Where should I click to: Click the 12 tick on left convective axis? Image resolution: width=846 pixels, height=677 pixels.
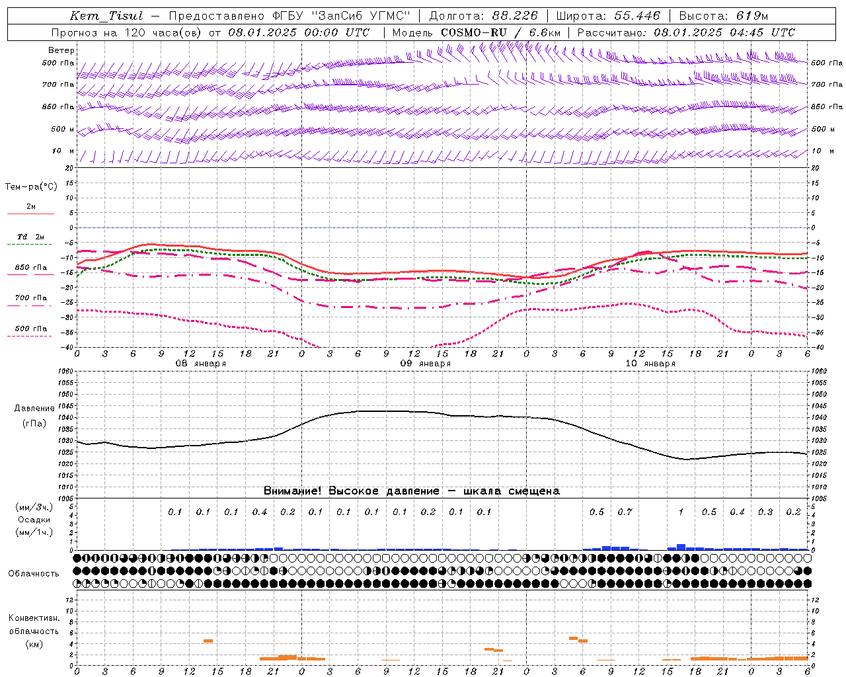[69, 600]
